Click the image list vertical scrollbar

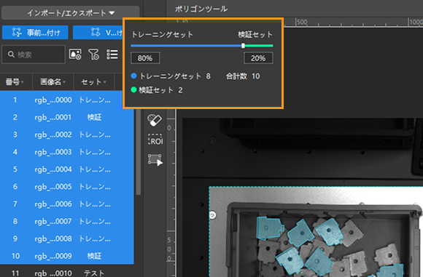pos(139,151)
